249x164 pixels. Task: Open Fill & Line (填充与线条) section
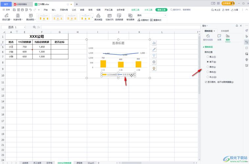208,37
